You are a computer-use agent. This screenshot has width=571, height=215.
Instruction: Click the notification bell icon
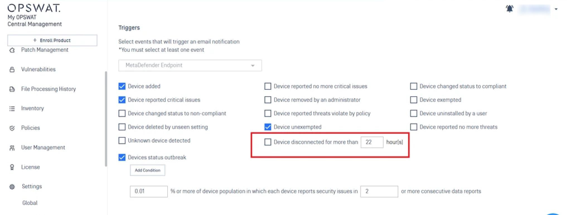[x=509, y=9]
